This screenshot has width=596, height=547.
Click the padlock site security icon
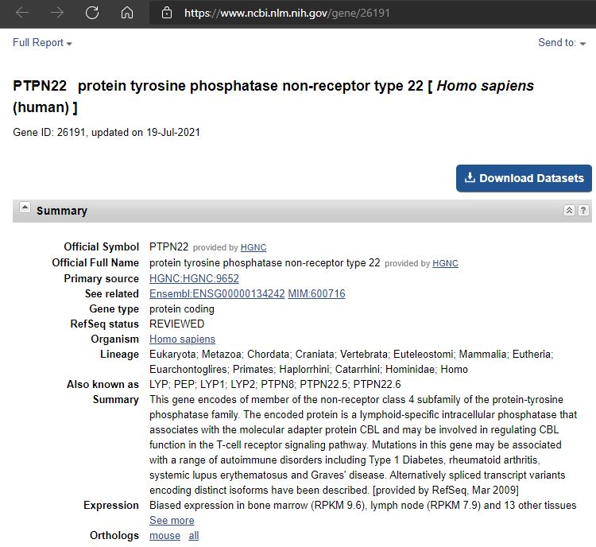pos(166,13)
